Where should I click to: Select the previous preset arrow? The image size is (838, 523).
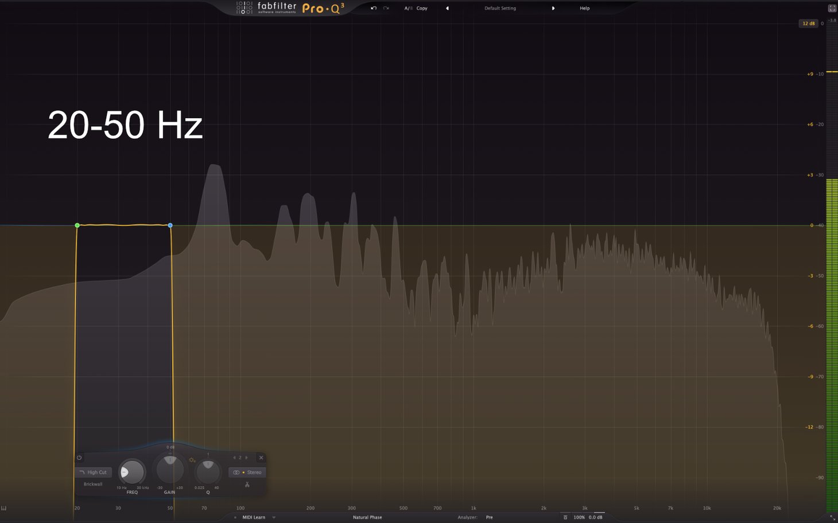(x=447, y=8)
